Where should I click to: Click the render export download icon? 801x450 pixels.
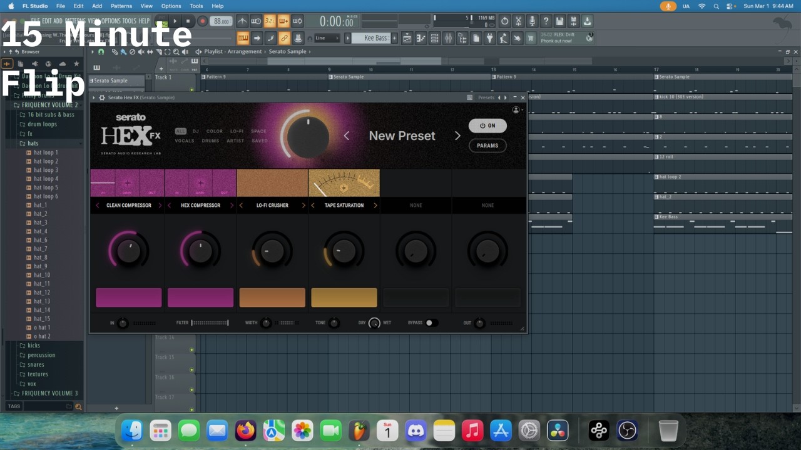click(587, 21)
